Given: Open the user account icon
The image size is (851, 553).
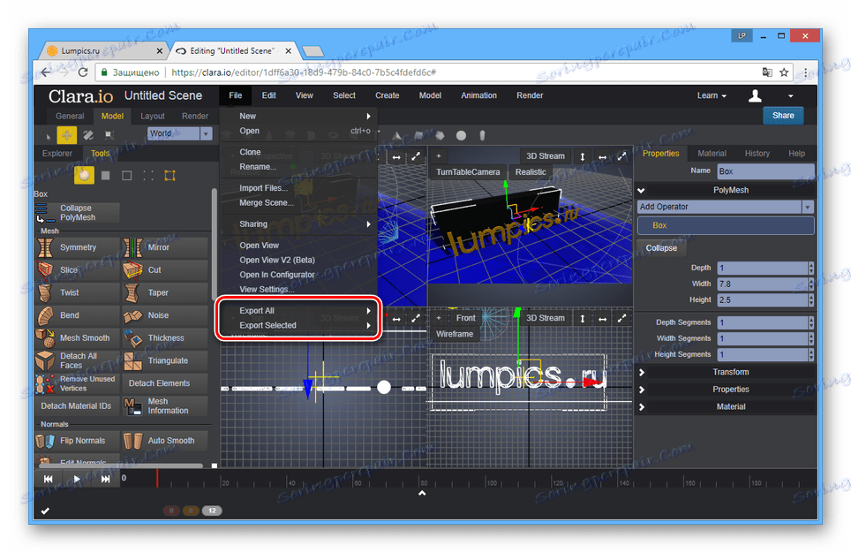Looking at the screenshot, I should pyautogui.click(x=755, y=95).
